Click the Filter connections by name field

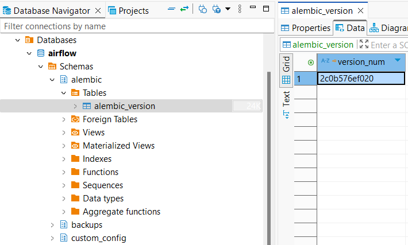(132, 26)
